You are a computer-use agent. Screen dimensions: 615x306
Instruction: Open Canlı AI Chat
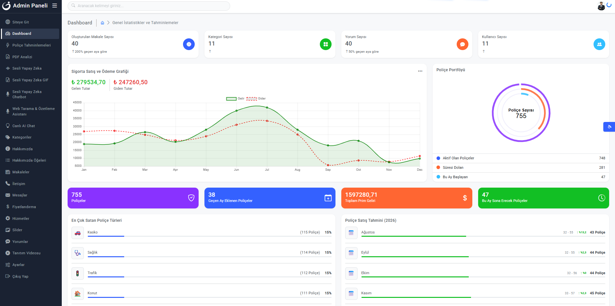click(x=30, y=126)
